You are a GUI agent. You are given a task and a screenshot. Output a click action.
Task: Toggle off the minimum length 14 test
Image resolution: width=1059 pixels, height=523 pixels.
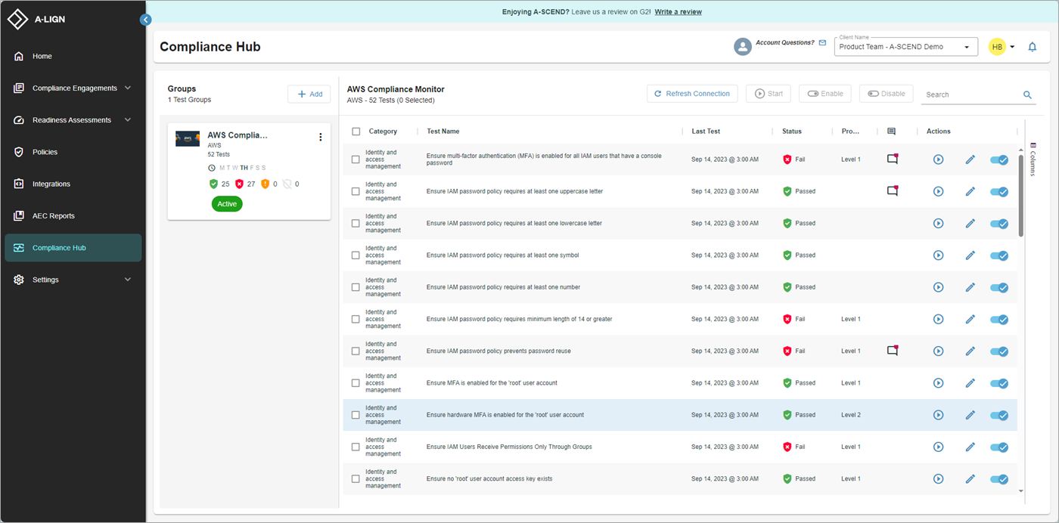[x=999, y=319]
